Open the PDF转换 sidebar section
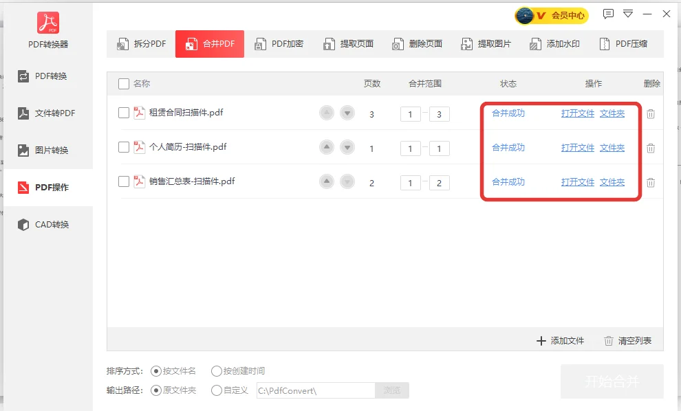The height and width of the screenshot is (411, 681). coord(48,76)
